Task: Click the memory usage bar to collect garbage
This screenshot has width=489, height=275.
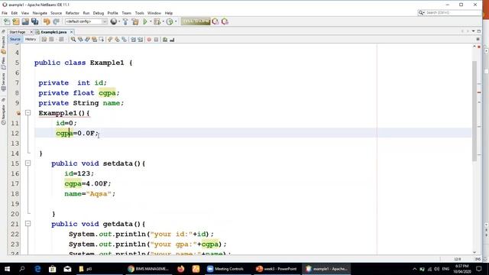Action: [x=196, y=21]
